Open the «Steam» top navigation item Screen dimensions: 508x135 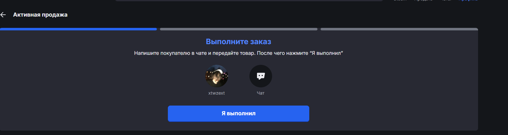[400, 1]
